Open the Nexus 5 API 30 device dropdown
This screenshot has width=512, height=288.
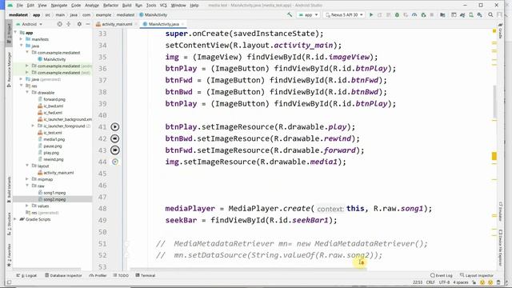tap(344, 14)
